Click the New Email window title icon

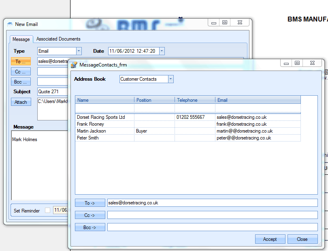click(x=10, y=24)
